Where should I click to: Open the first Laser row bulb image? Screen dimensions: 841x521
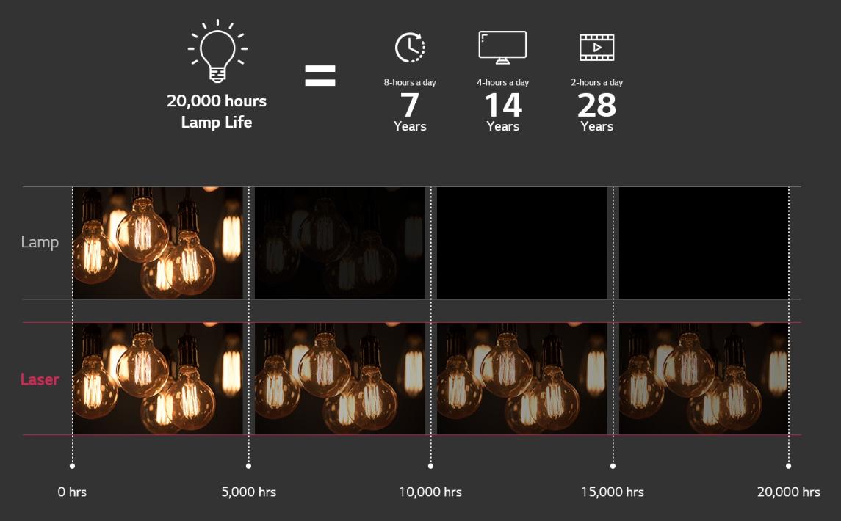(x=158, y=379)
